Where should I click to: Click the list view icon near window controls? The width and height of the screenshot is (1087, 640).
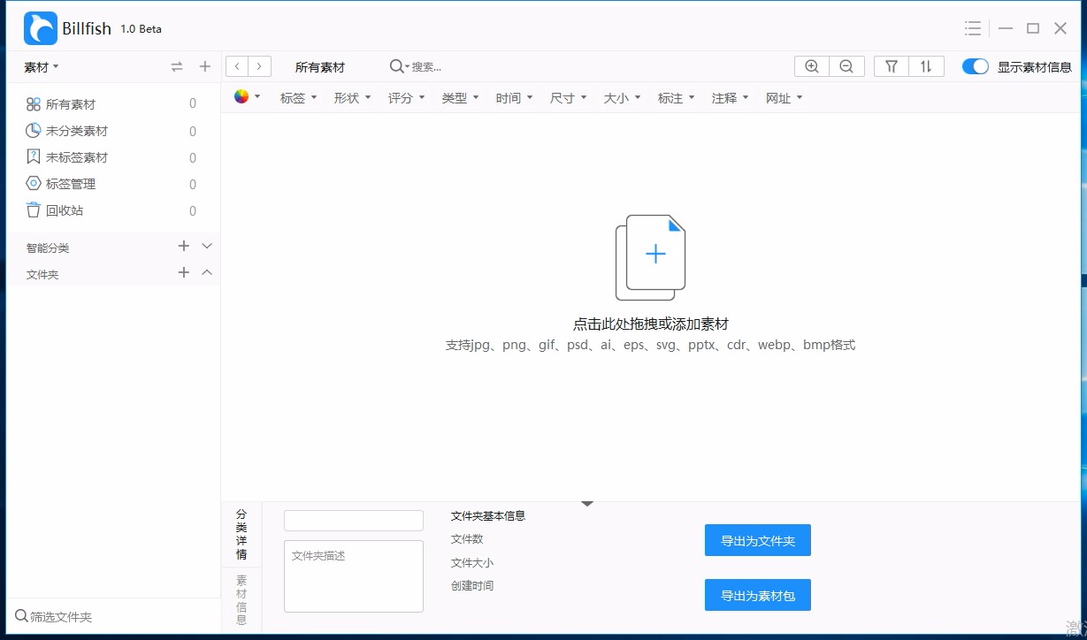pos(973,27)
